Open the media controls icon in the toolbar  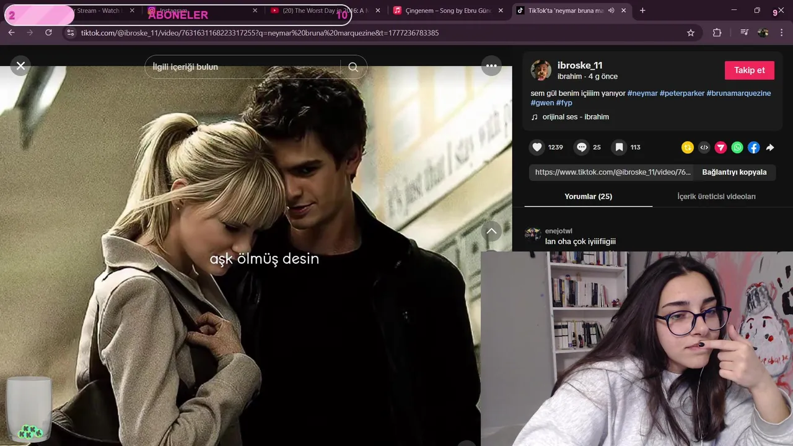[745, 33]
